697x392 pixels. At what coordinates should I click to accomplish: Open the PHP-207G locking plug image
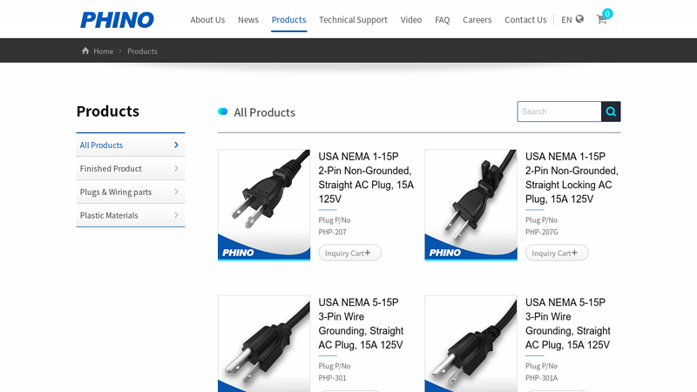coord(470,205)
